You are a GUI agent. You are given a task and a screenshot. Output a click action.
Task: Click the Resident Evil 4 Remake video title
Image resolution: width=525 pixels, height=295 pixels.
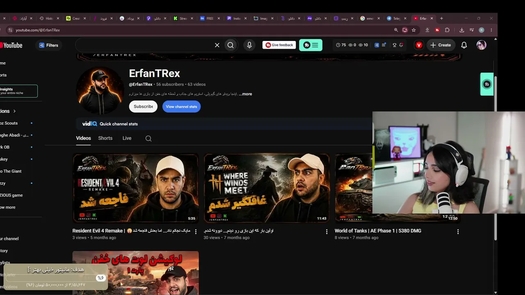[131, 231]
